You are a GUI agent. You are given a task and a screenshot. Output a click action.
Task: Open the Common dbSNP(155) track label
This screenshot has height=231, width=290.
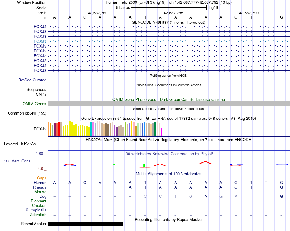[27, 113]
